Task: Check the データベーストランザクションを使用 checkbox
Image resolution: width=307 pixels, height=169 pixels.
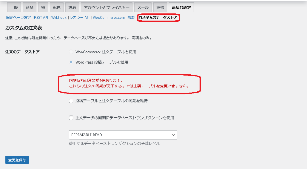Action: tap(71, 118)
